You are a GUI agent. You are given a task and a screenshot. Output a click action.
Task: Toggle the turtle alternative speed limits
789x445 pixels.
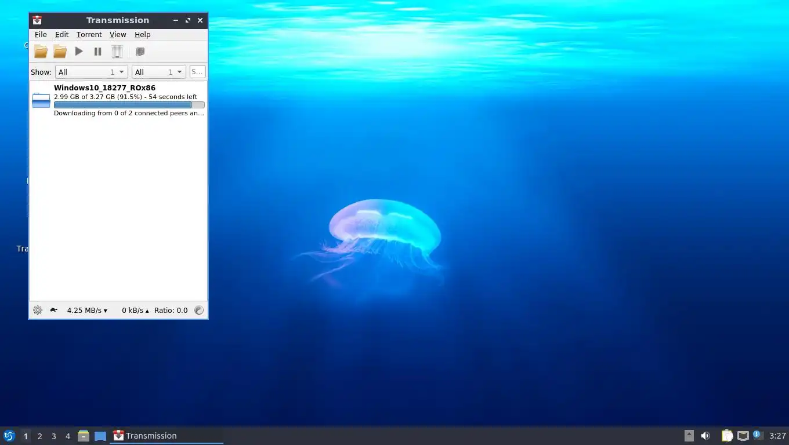coord(53,310)
